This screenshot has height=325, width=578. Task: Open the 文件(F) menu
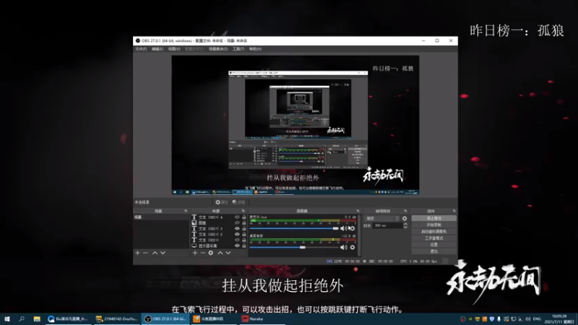pos(141,49)
